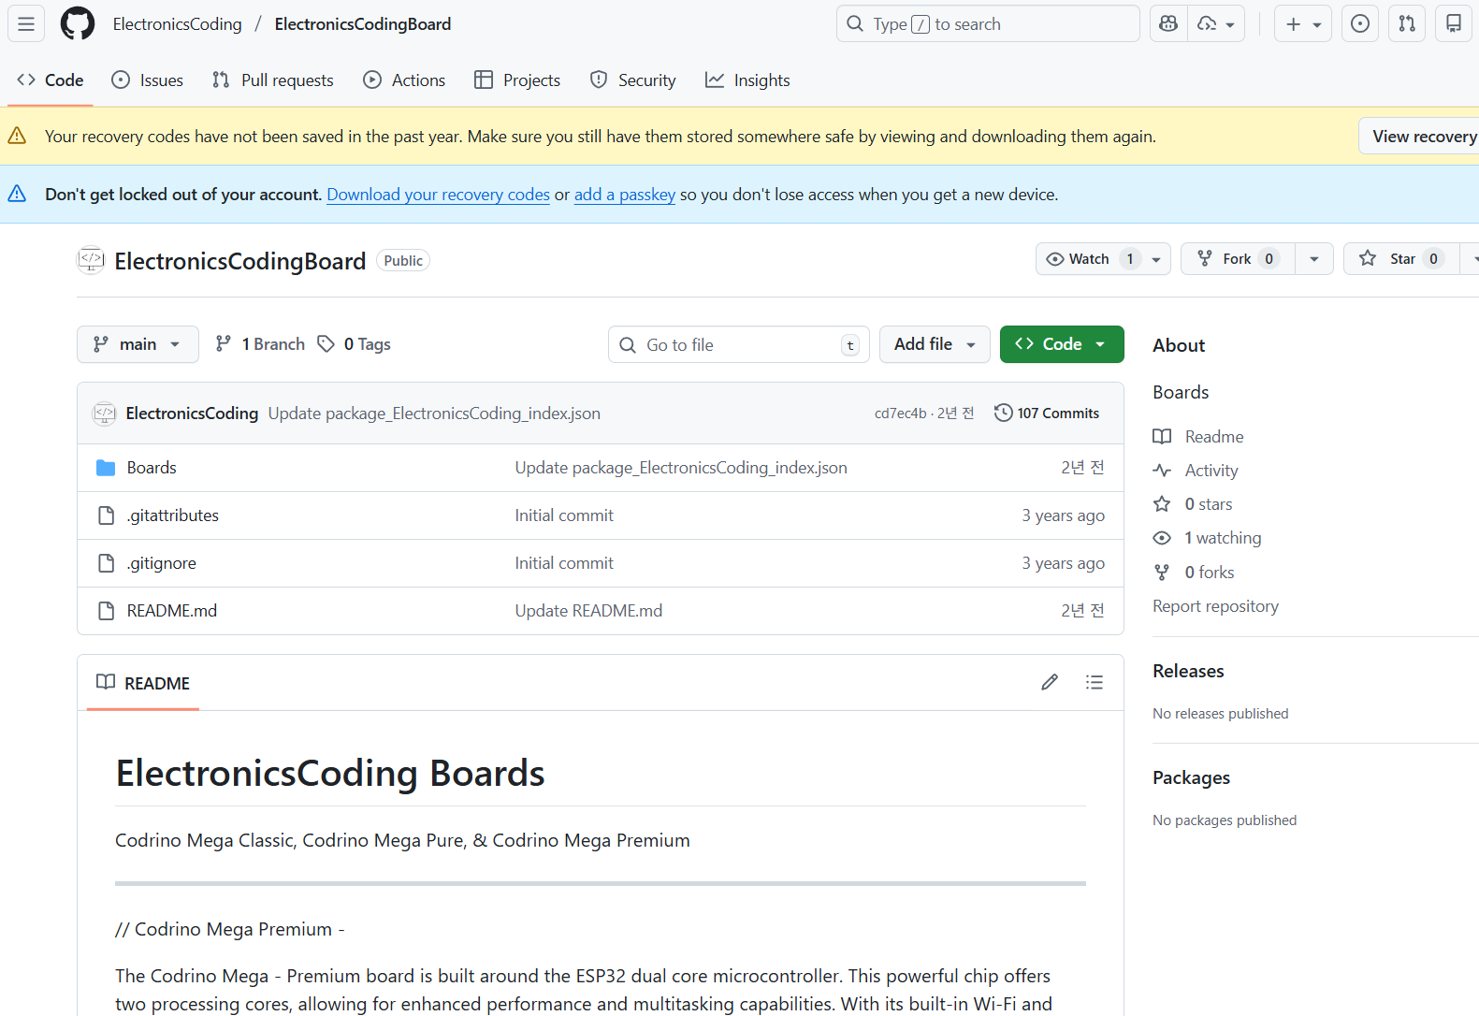The width and height of the screenshot is (1479, 1016).
Task: Click the commit history clock icon
Action: 1003,413
